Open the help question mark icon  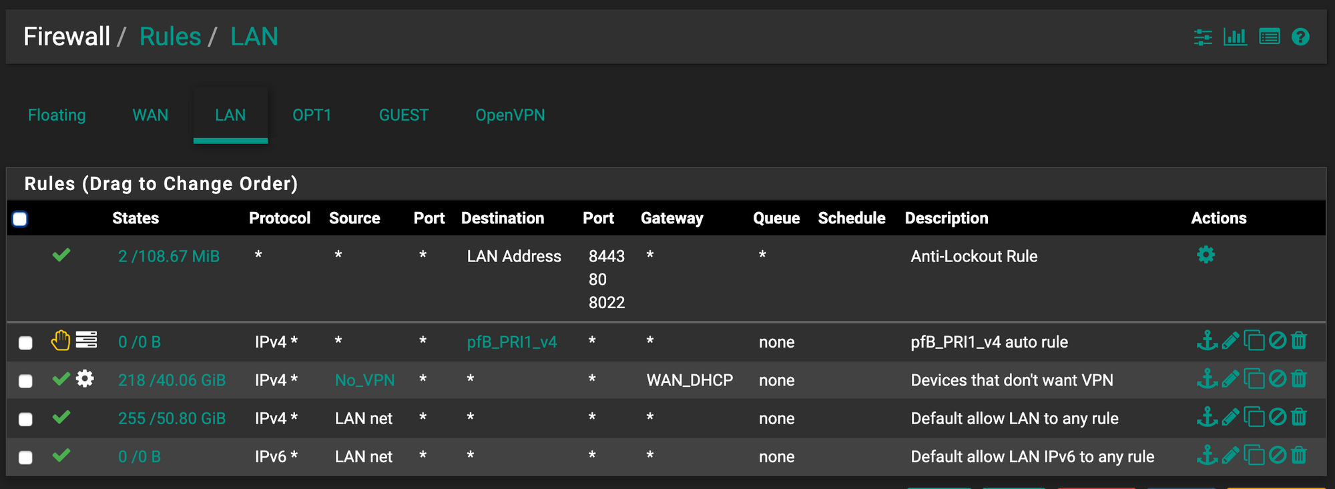[1300, 37]
